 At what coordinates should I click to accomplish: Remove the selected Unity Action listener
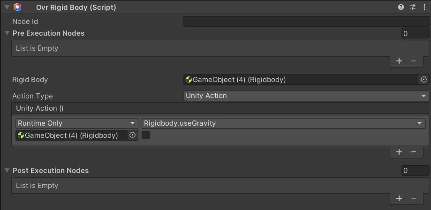414,152
